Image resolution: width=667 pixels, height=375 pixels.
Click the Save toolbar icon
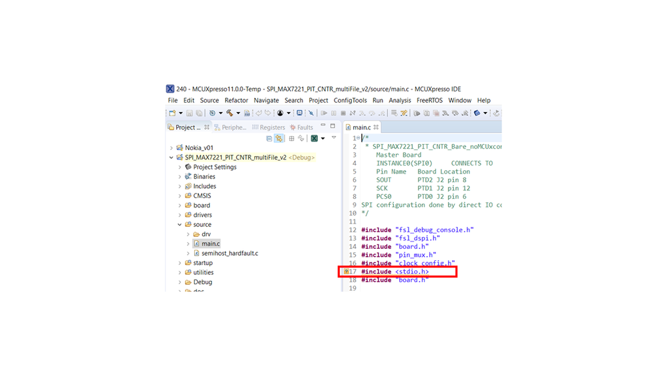tap(190, 113)
